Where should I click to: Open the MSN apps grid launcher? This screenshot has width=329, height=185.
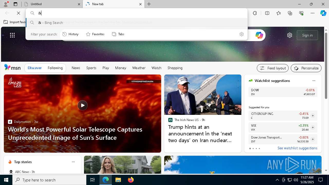12,35
